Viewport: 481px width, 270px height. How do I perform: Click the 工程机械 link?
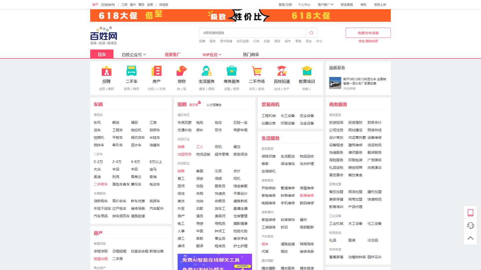pos(269,116)
